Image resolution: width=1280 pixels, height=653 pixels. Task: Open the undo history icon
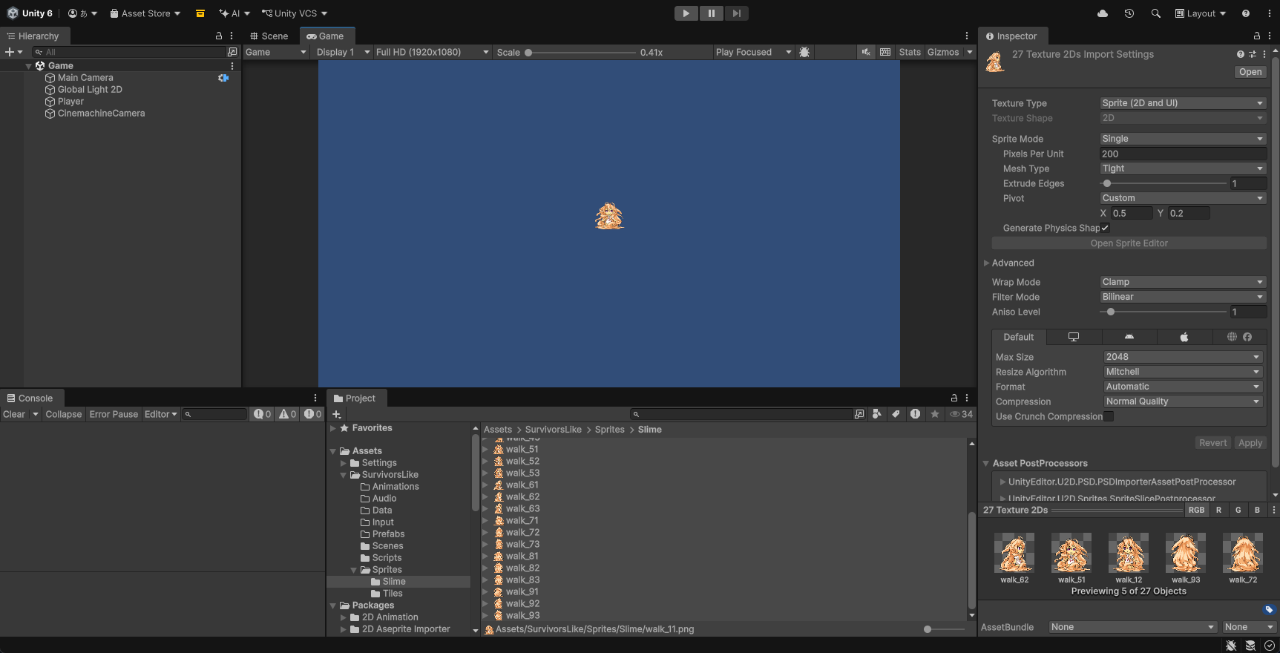(1129, 13)
